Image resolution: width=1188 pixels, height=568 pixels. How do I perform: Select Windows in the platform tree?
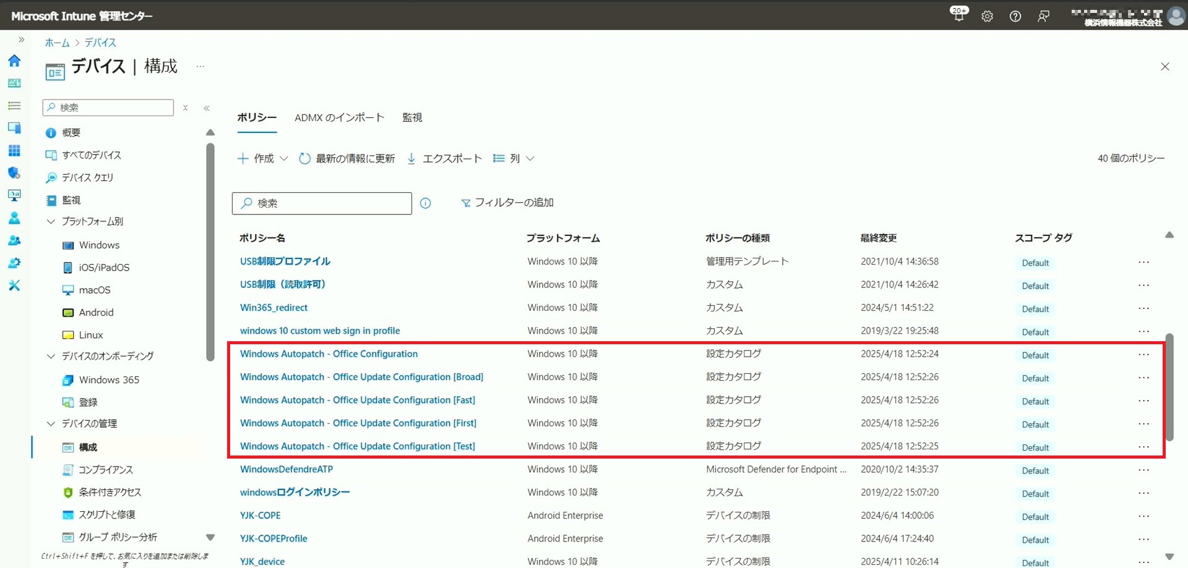[x=99, y=245]
